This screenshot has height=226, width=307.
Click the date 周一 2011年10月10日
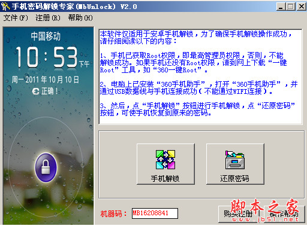coord(45,80)
